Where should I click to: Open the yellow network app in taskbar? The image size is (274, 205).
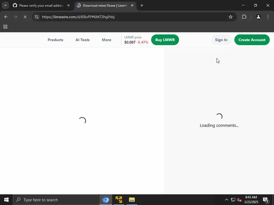(119, 200)
